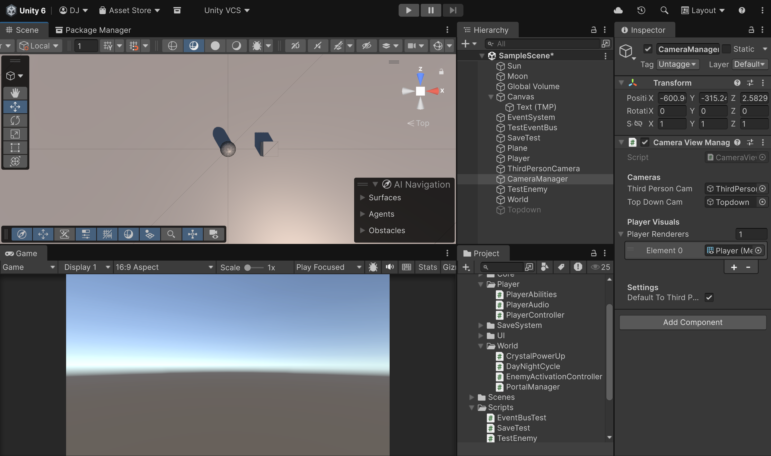
Task: Select the Rect tool
Action: (15, 147)
